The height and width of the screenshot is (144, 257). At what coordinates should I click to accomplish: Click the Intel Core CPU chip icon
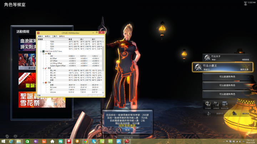(43, 51)
